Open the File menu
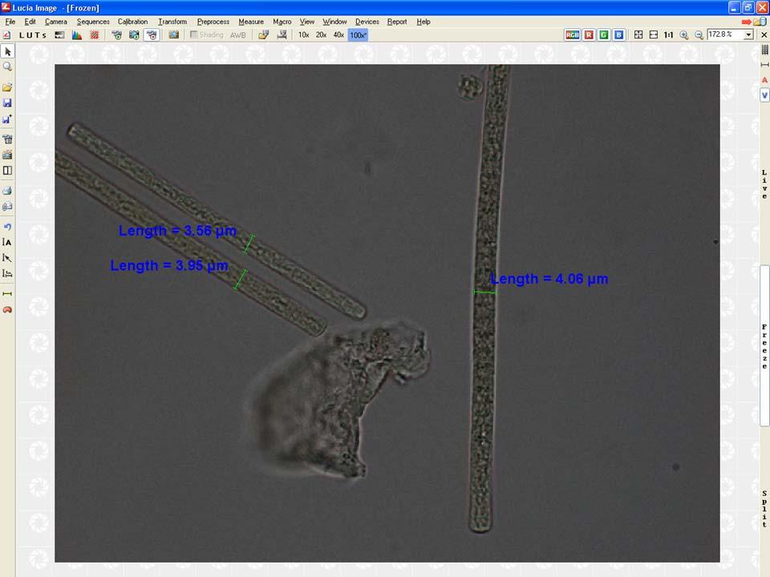This screenshot has width=770, height=577. coord(10,22)
